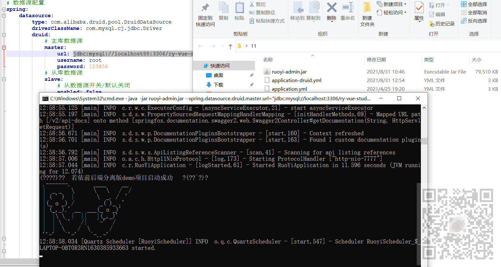Click Cut (剪切) in the Explorer ribbon

(x=257, y=4)
